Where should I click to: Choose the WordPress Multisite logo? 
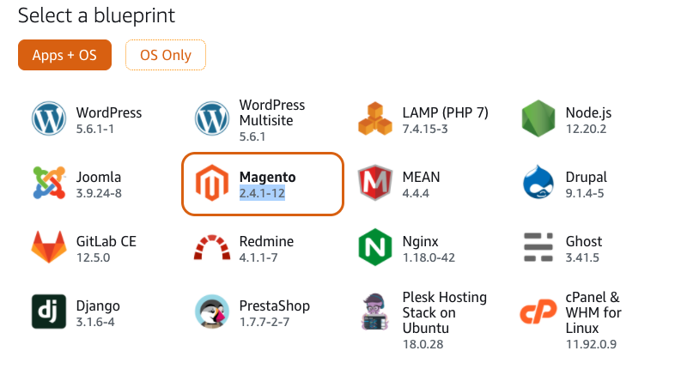point(212,118)
